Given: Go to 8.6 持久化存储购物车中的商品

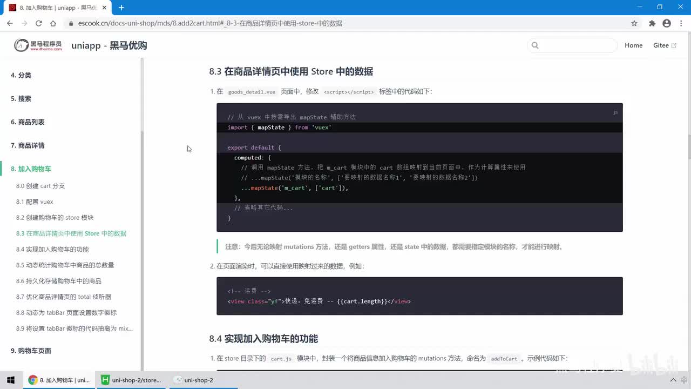Looking at the screenshot, I should 59,281.
